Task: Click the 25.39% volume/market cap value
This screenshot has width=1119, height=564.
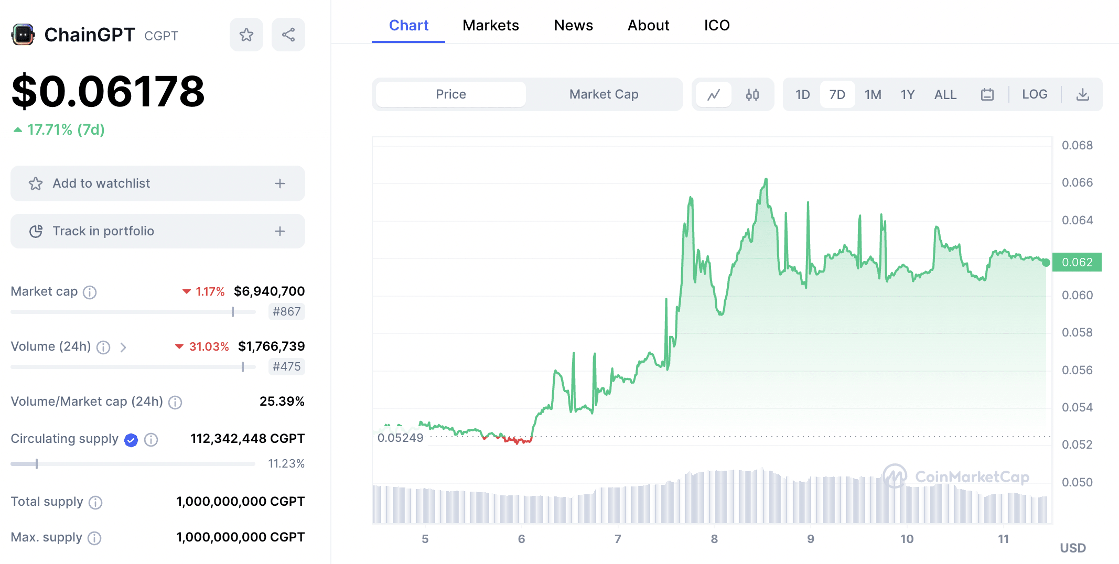Action: coord(282,402)
